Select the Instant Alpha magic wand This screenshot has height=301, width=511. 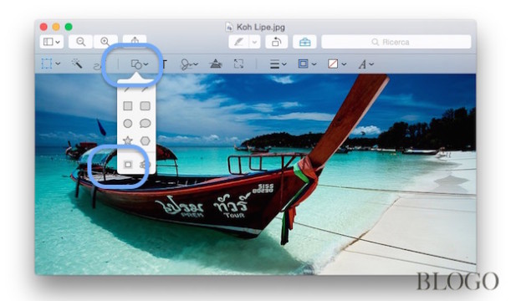pyautogui.click(x=77, y=64)
